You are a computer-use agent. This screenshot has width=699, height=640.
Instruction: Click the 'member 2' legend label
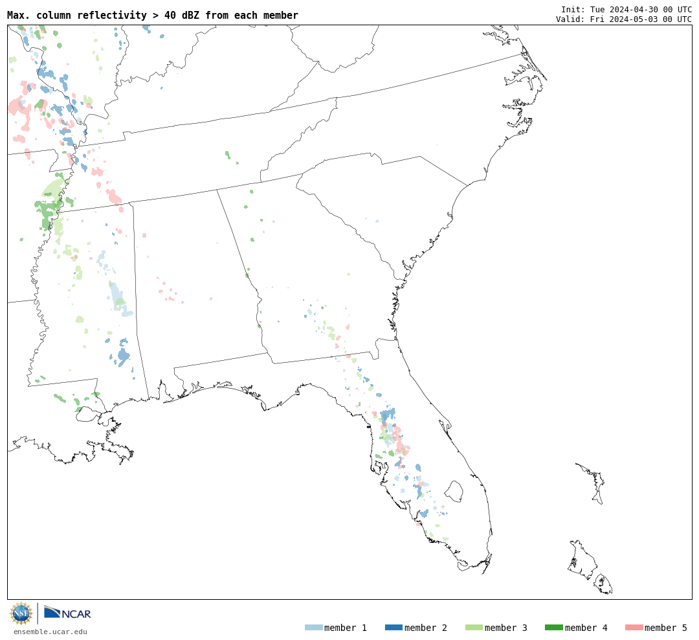[x=426, y=628]
